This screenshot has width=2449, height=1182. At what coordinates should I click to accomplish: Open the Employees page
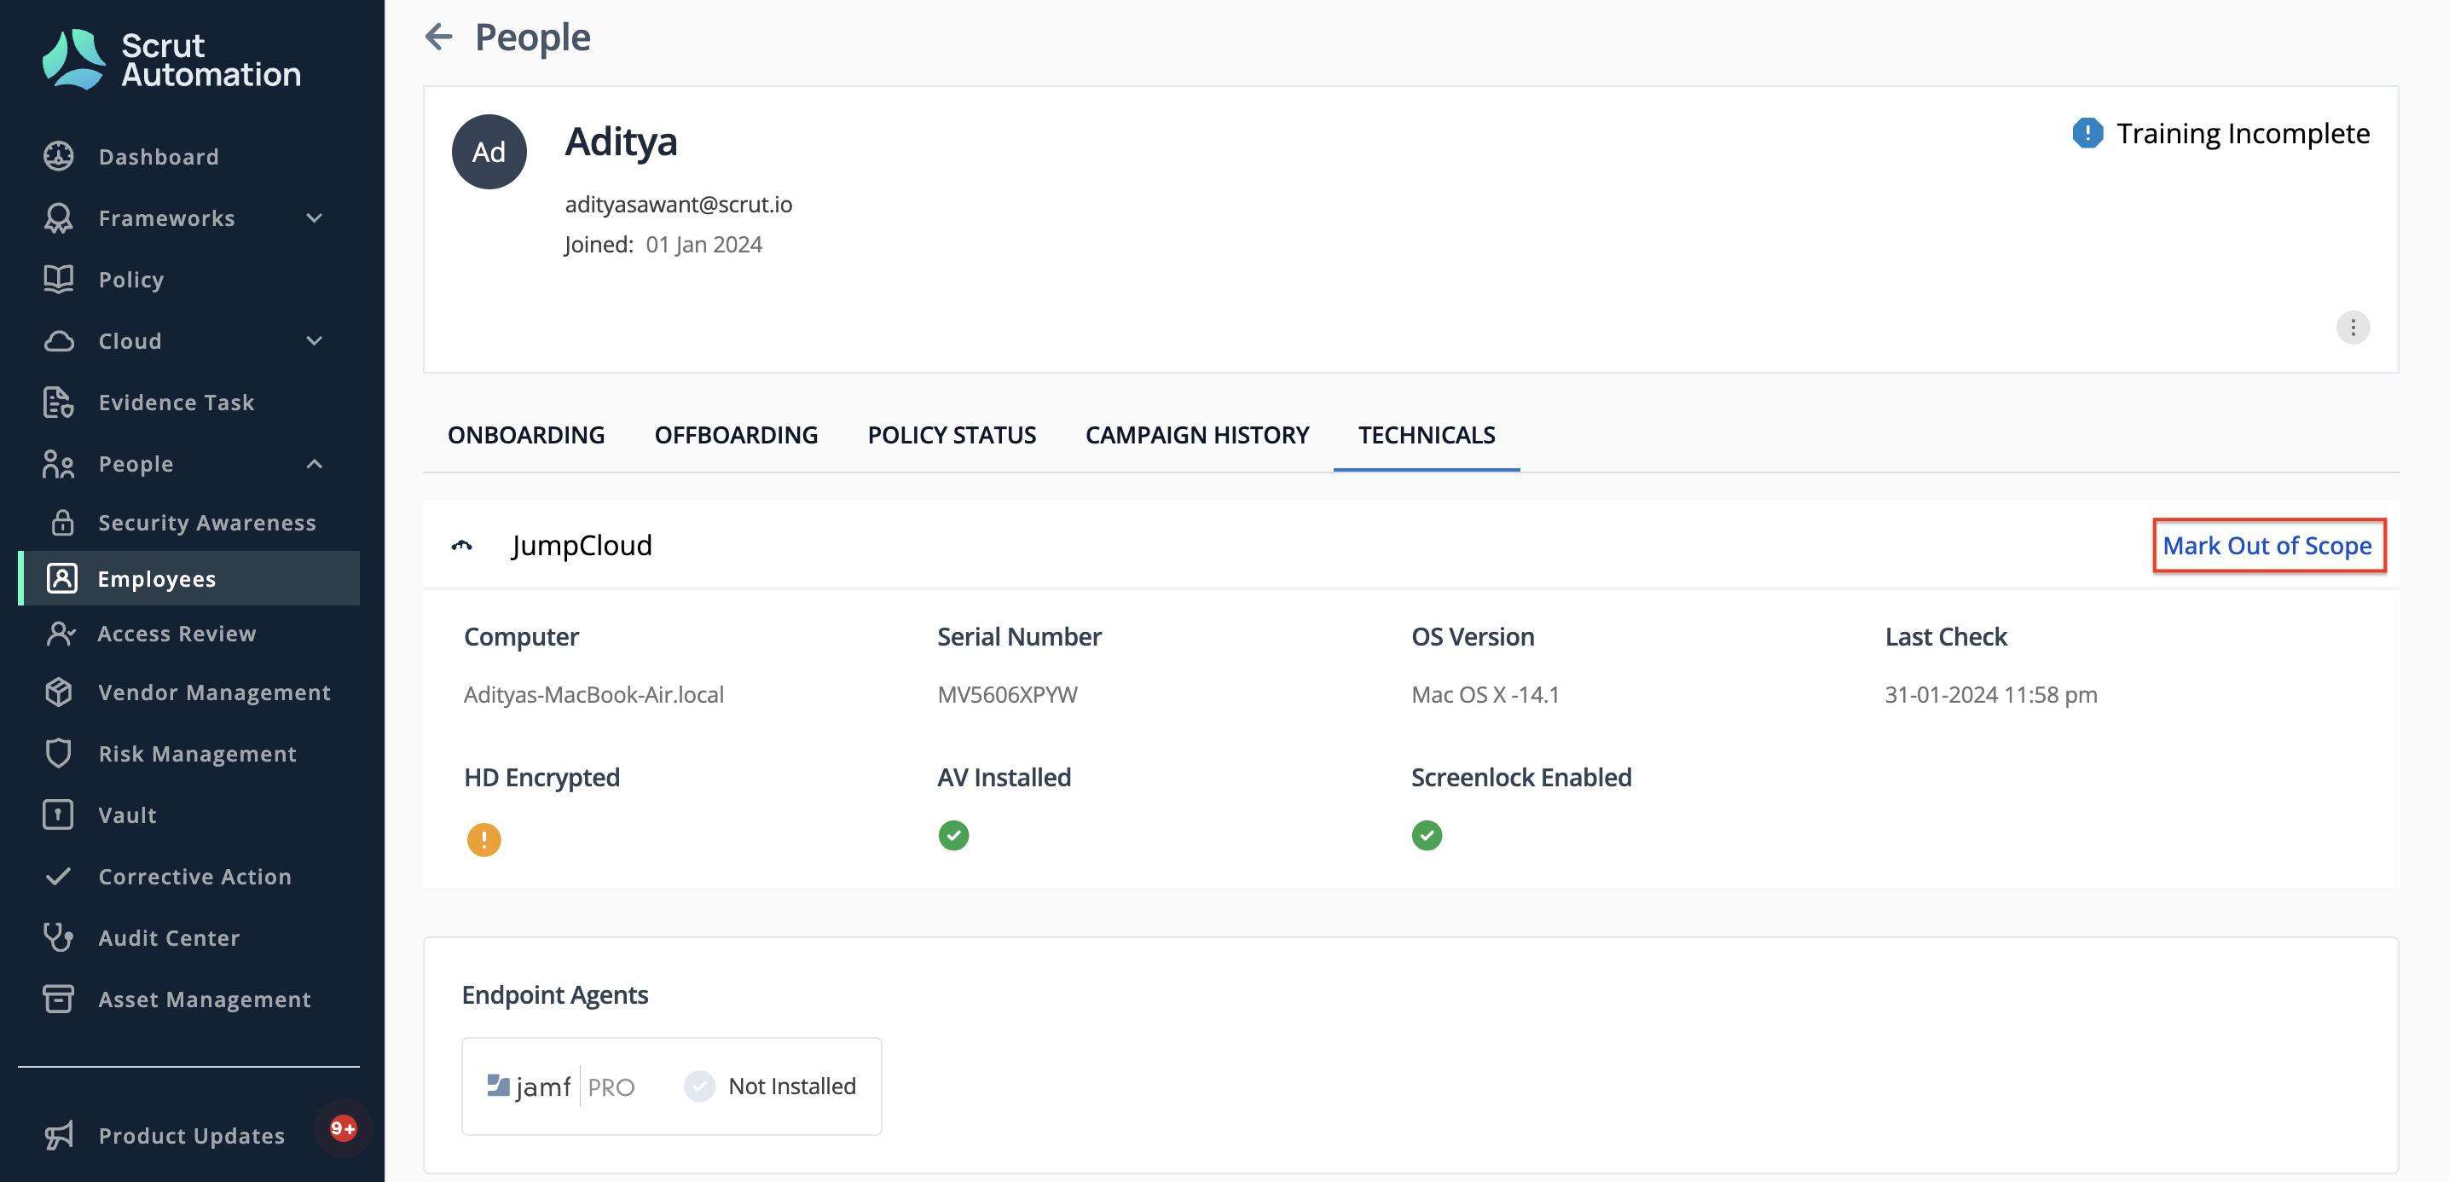(188, 578)
